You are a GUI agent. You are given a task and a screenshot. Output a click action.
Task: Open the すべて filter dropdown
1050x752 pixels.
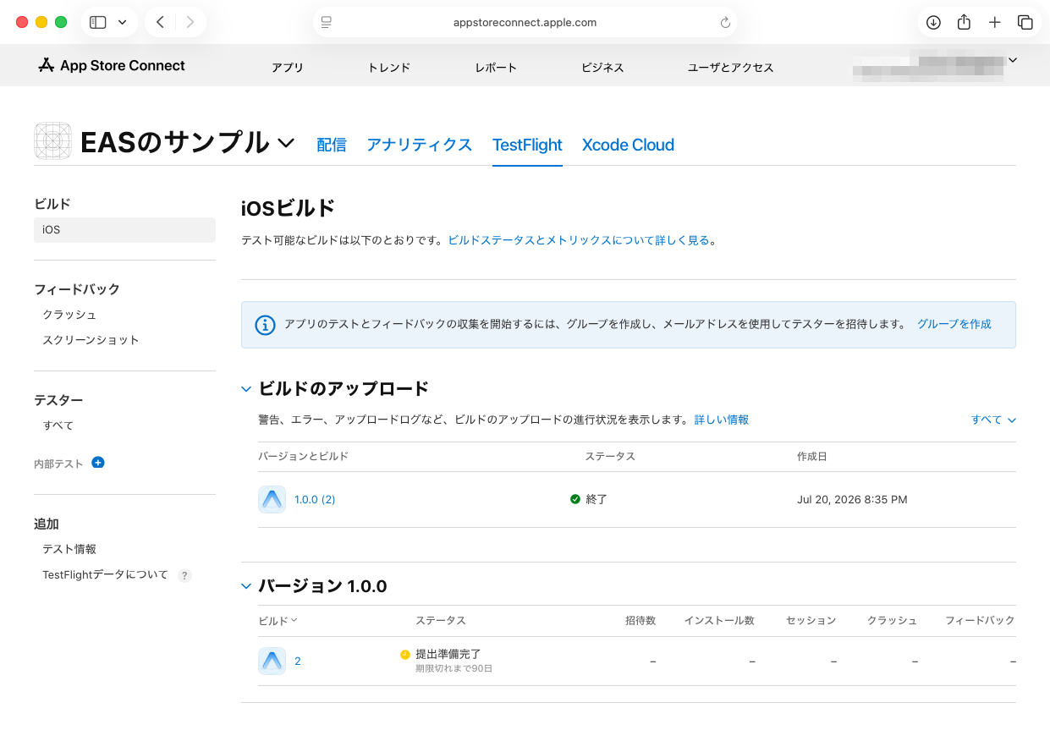click(993, 420)
